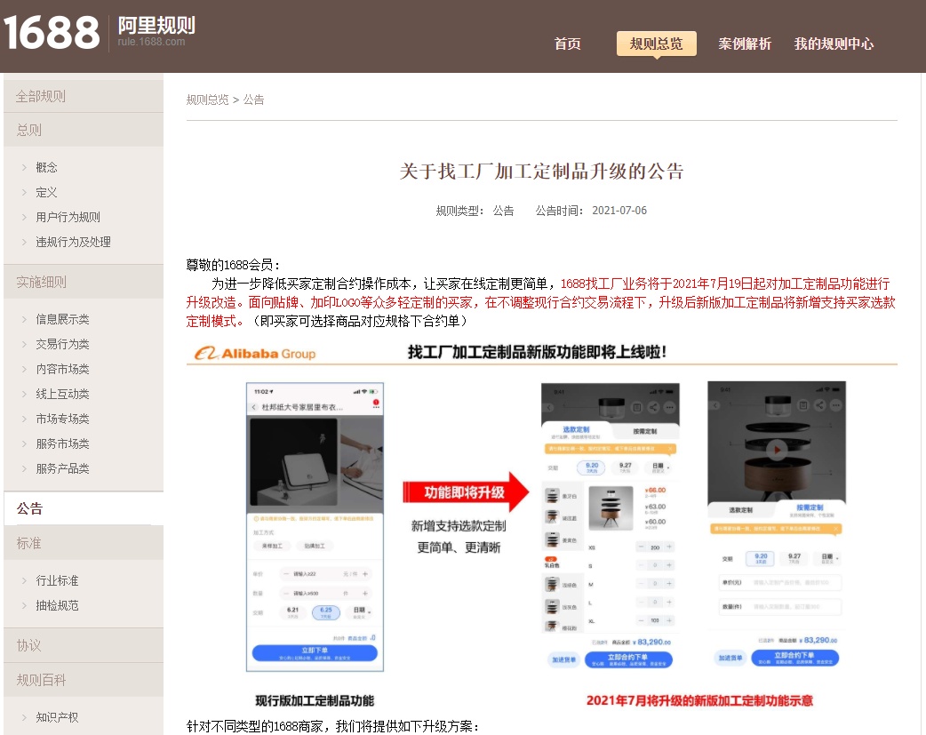The height and width of the screenshot is (735, 926).
Task: Open 行业标准 under the 标准 section
Action: coord(57,580)
